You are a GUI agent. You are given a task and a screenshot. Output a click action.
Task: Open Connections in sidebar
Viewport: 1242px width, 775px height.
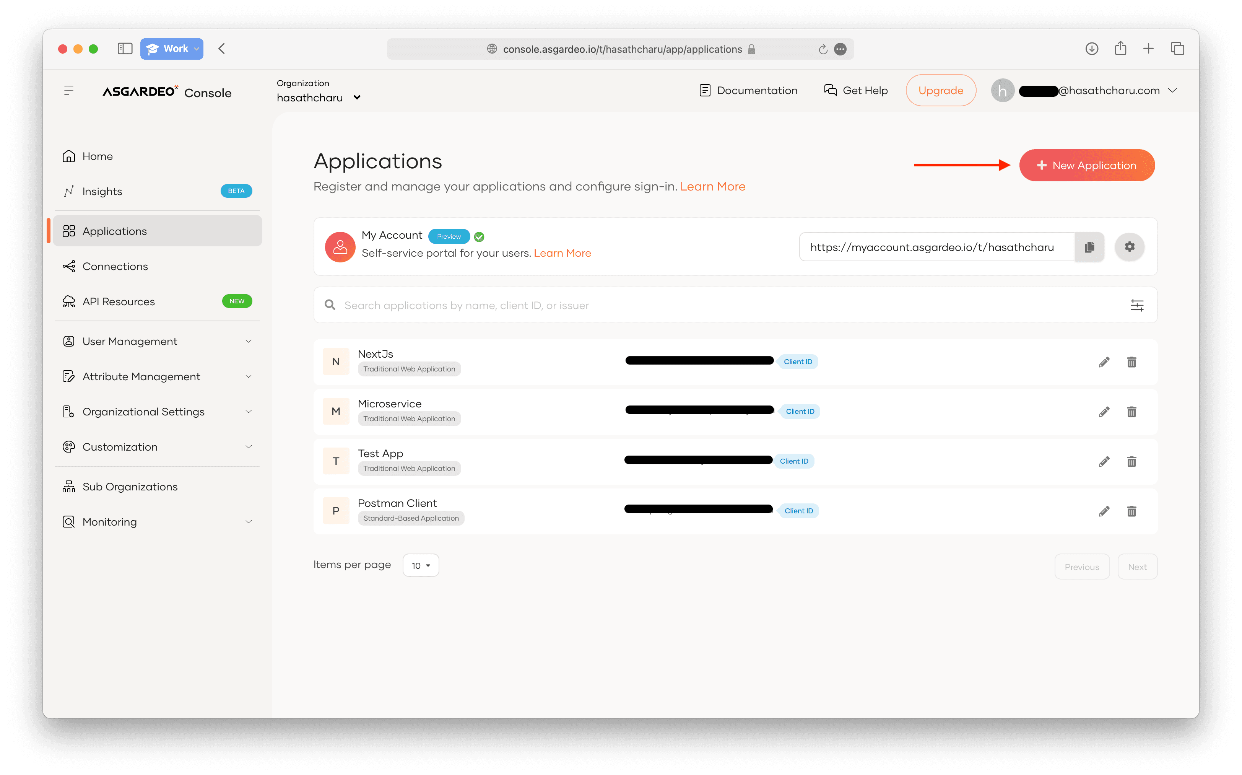point(157,267)
